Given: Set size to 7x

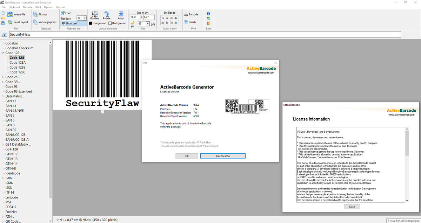Looking at the screenshot, I should click(x=171, y=22).
